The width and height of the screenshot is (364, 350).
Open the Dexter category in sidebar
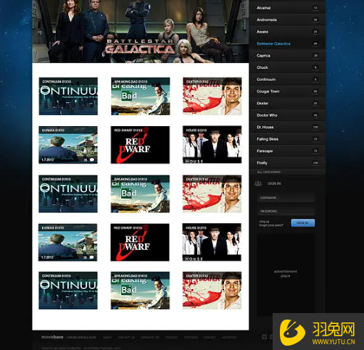pyautogui.click(x=287, y=104)
